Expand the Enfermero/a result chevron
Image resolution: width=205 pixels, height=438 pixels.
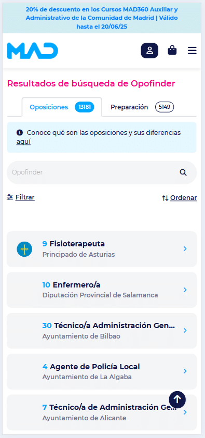coord(185,290)
